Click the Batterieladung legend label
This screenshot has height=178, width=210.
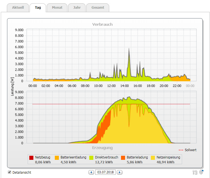(137, 157)
